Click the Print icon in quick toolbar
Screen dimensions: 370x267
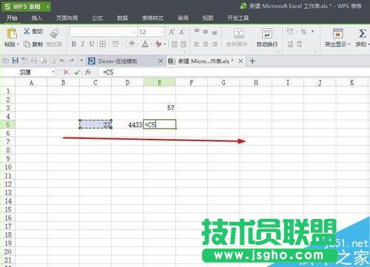(x=34, y=61)
